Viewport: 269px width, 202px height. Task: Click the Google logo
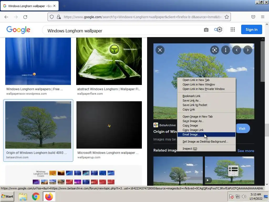[18, 30]
